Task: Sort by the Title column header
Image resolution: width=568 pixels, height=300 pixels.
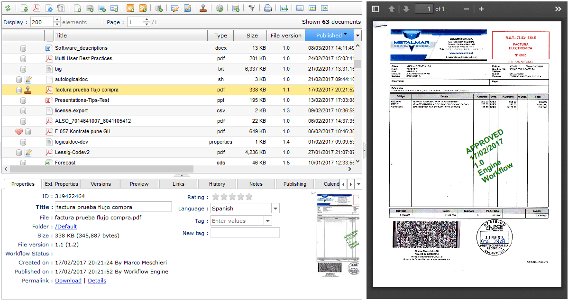Action: click(131, 36)
